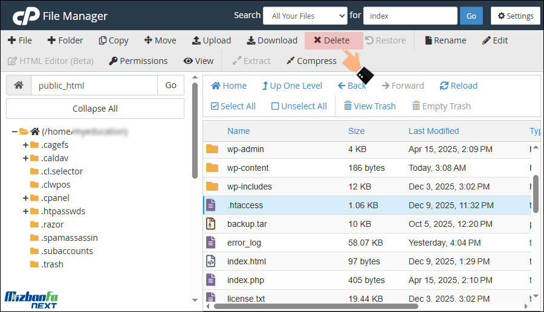Image resolution: width=544 pixels, height=312 pixels.
Task: Click the home icon beside path field
Action: [x=19, y=86]
